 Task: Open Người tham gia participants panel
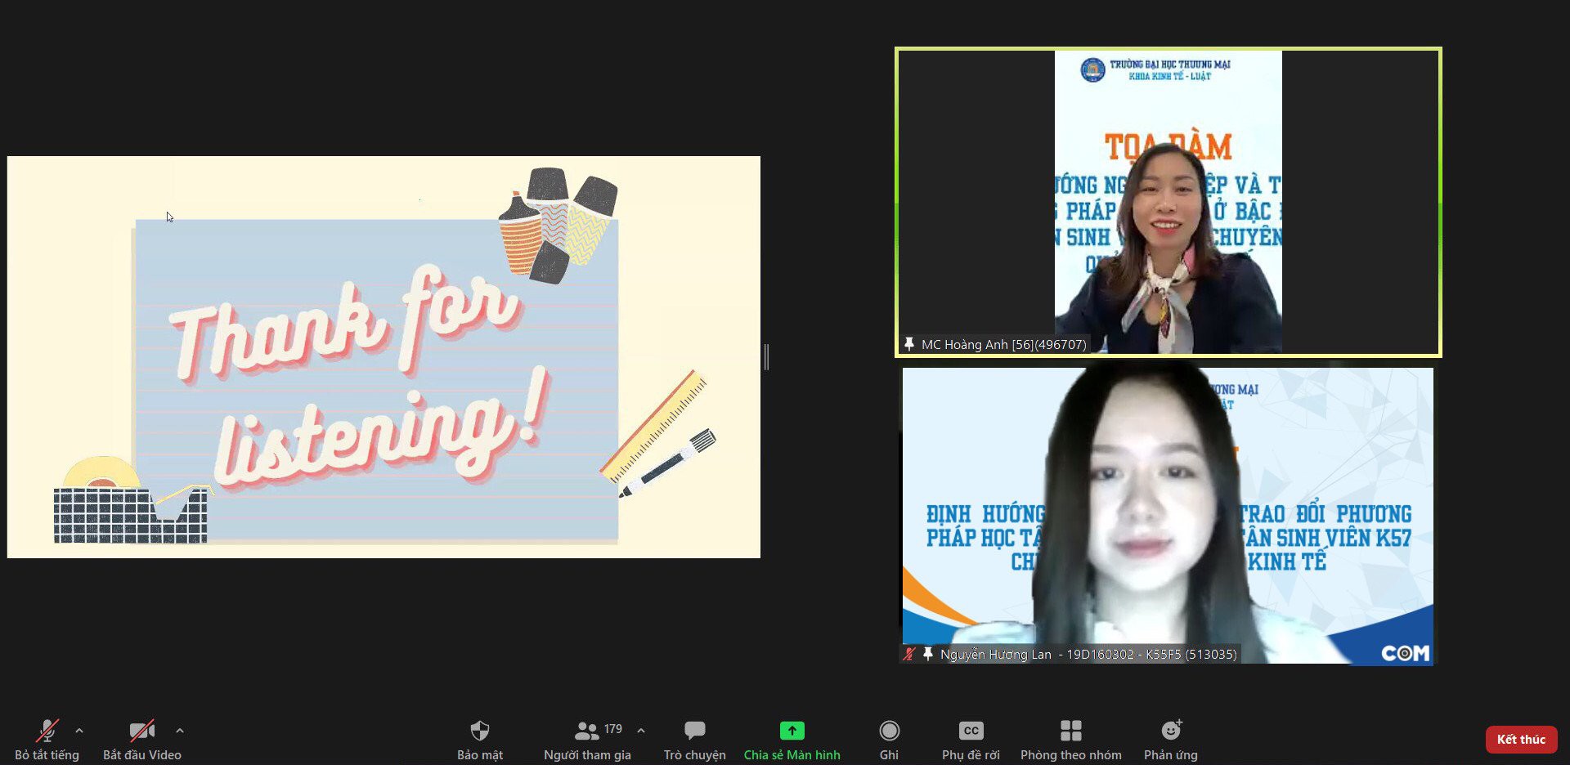[x=587, y=738]
